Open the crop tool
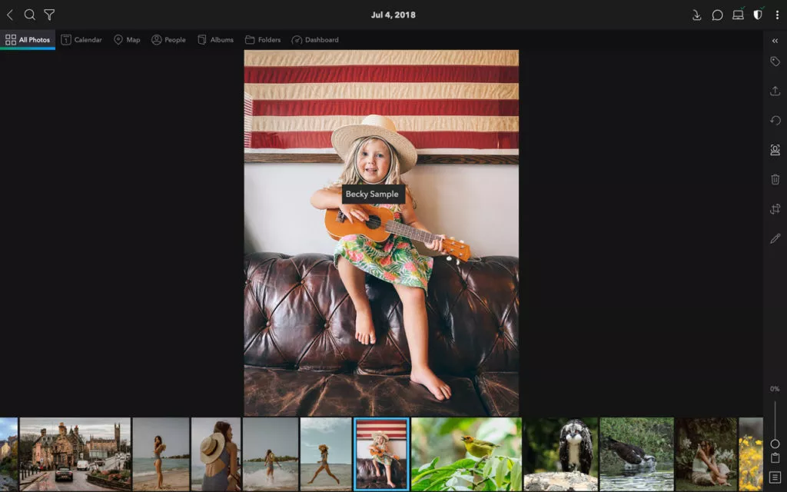 click(x=775, y=209)
